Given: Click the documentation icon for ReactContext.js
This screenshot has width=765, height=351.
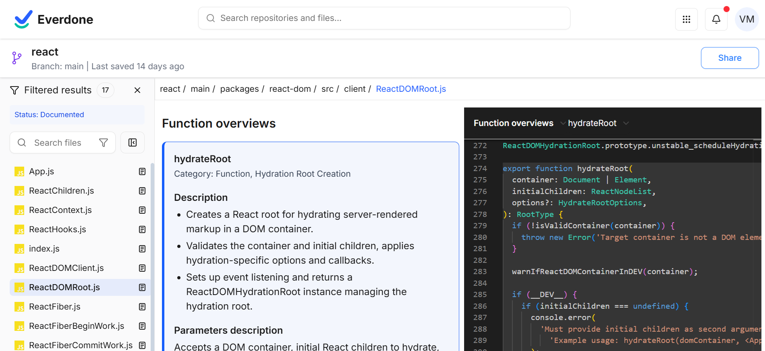Looking at the screenshot, I should [142, 210].
